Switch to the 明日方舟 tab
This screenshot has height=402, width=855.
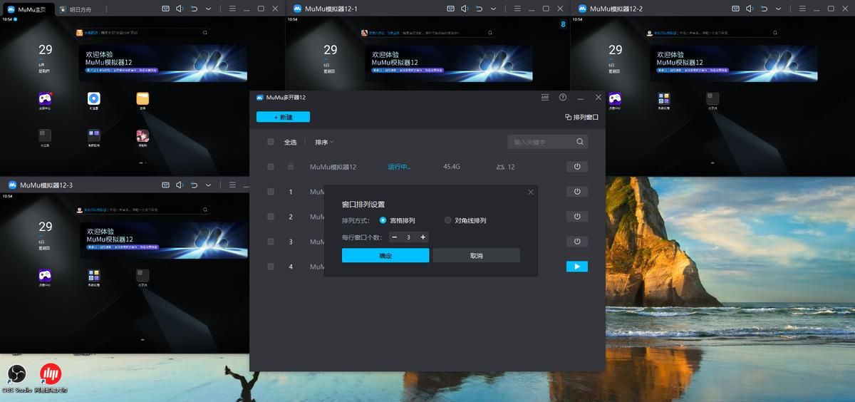[75, 9]
